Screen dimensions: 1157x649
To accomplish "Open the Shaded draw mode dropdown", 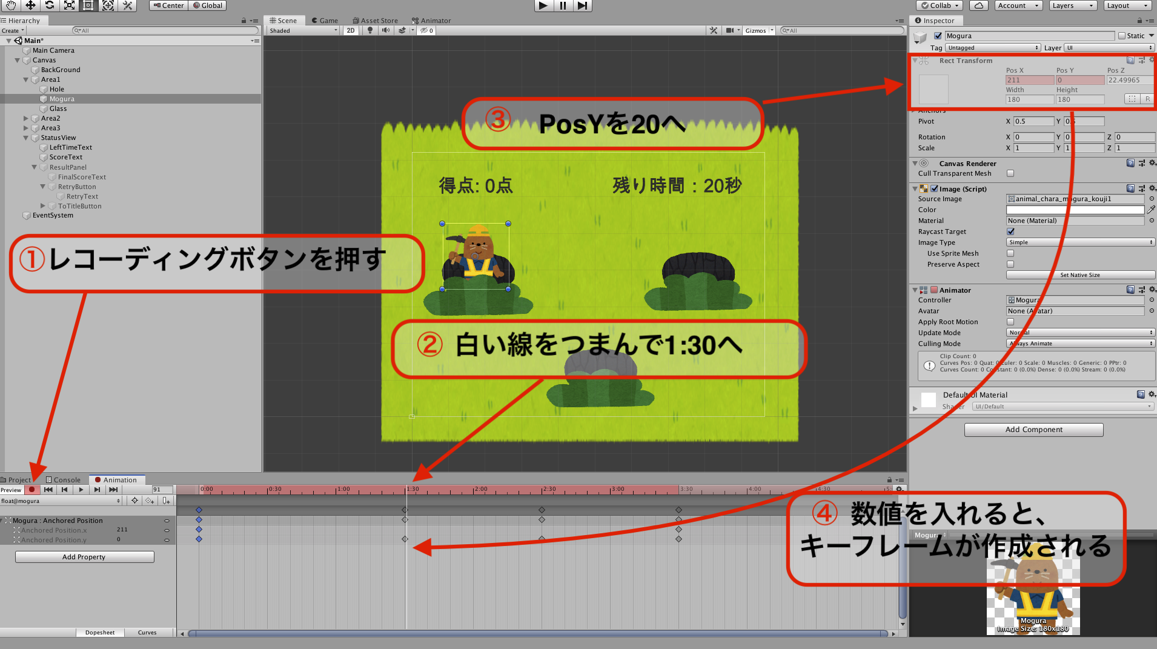I will [303, 30].
